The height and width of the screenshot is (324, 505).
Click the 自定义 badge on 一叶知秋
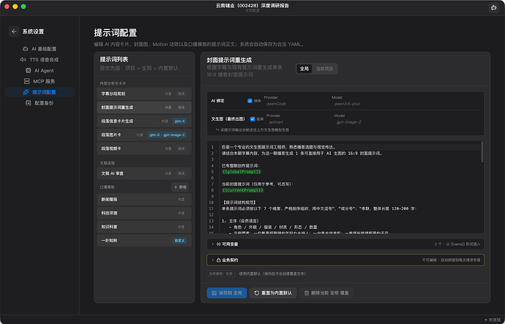[x=179, y=241]
